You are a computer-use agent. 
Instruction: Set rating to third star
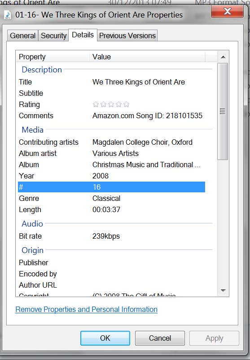tap(111, 104)
